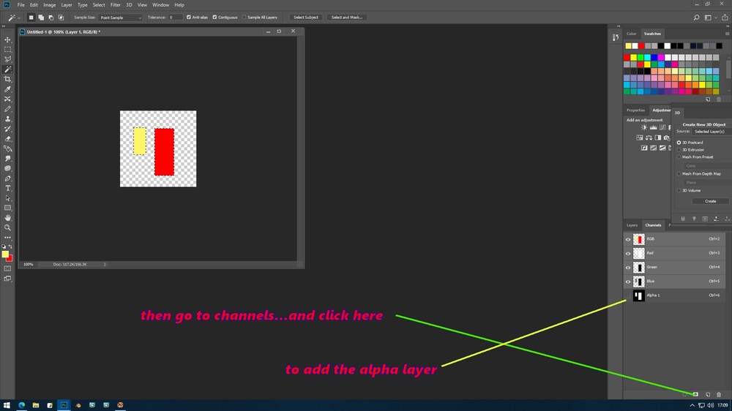The image size is (732, 411).
Task: Pick the Eyedropper tool
Action: (7, 89)
